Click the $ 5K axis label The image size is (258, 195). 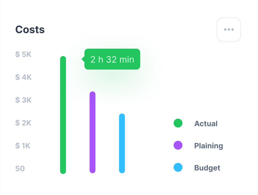23,54
